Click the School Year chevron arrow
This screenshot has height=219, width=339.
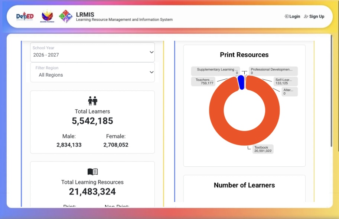tap(151, 52)
